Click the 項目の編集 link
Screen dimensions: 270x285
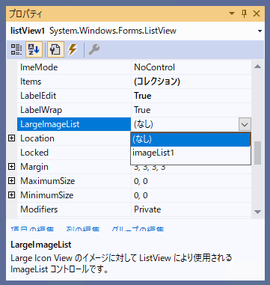(x=32, y=229)
